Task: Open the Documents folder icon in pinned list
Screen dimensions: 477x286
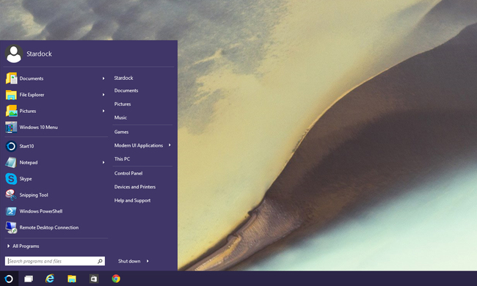Action: 11,78
